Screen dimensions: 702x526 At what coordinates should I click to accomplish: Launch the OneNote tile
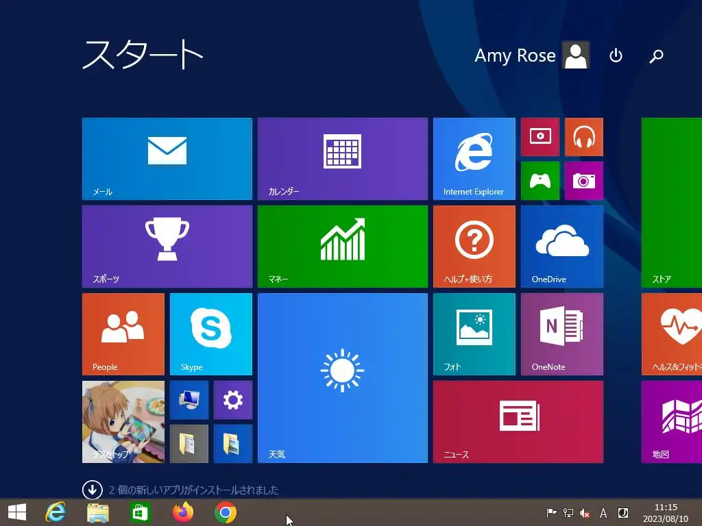coord(562,334)
